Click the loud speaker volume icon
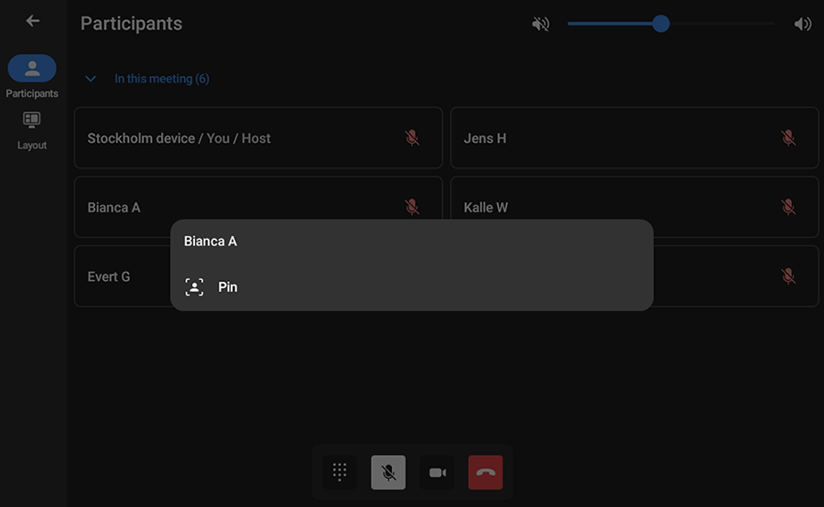Viewport: 824px width, 507px height. tap(802, 24)
